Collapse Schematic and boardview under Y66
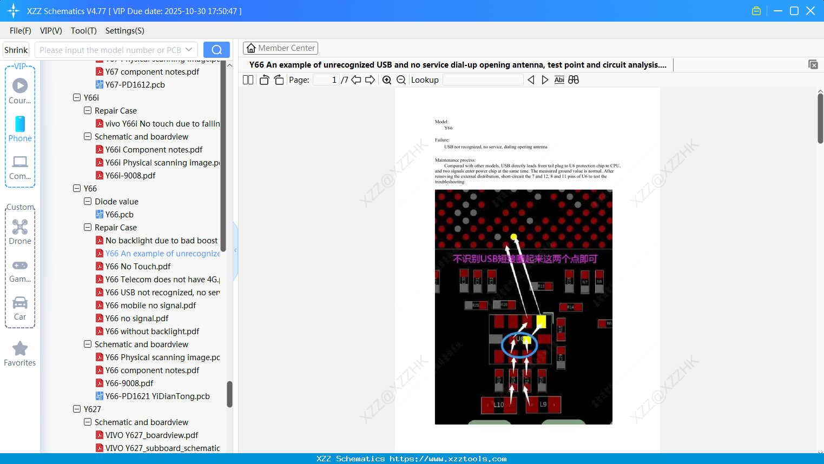This screenshot has width=824, height=464. (x=88, y=344)
